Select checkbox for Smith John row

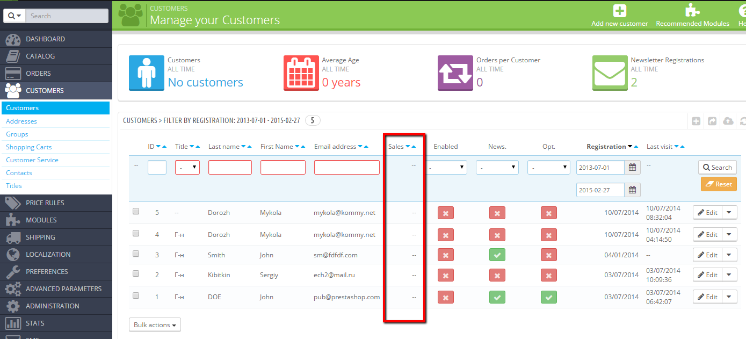click(136, 254)
